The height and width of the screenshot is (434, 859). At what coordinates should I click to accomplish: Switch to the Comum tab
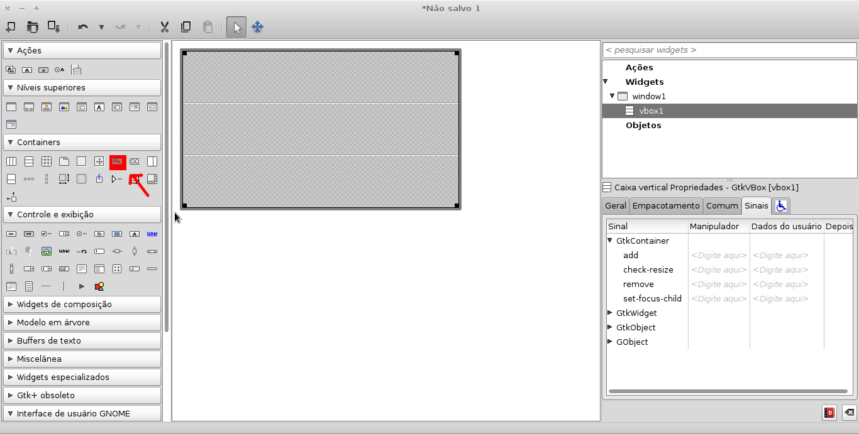tap(722, 205)
